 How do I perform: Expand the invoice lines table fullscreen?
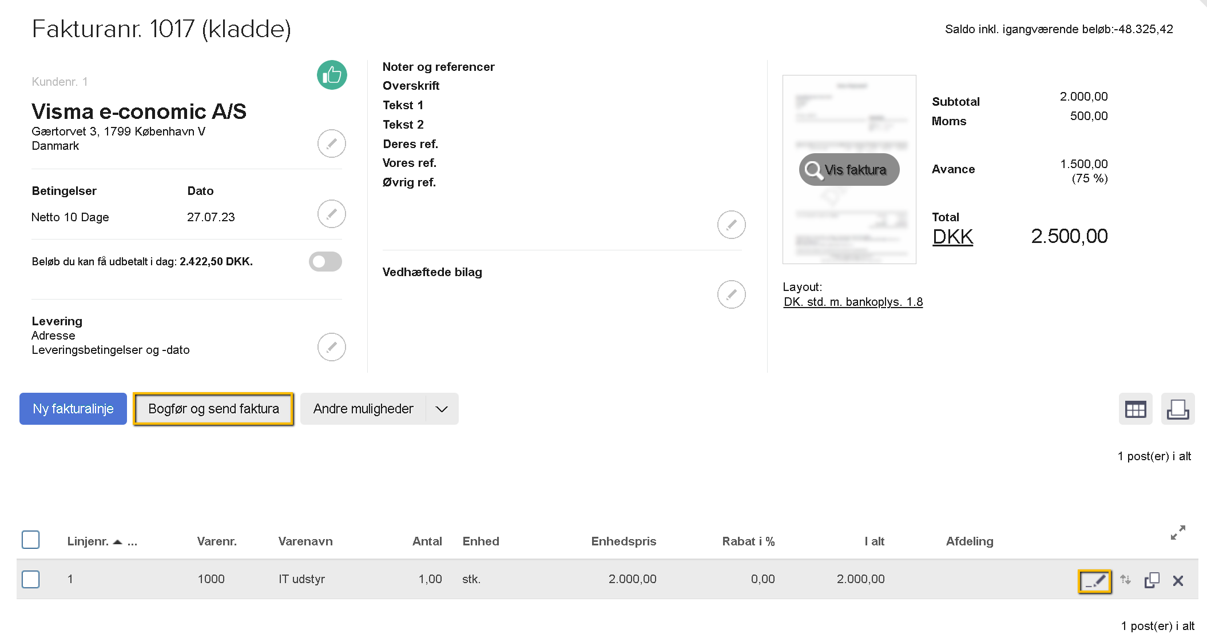(x=1177, y=533)
